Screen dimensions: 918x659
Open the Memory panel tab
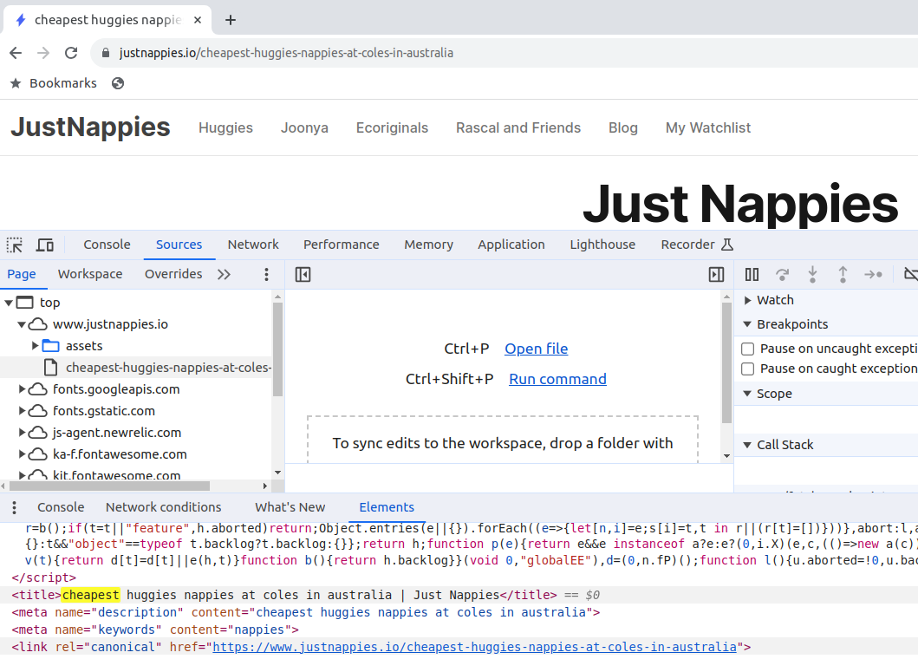click(x=428, y=245)
